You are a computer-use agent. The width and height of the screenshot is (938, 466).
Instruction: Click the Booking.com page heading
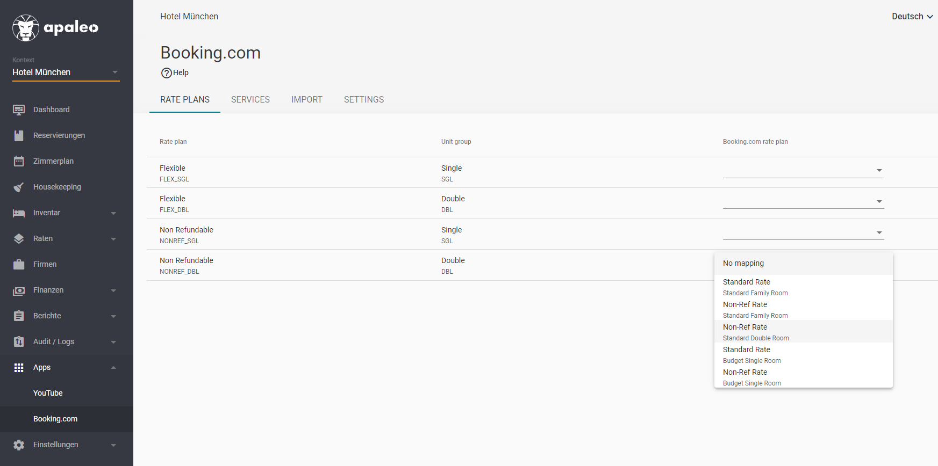(210, 53)
